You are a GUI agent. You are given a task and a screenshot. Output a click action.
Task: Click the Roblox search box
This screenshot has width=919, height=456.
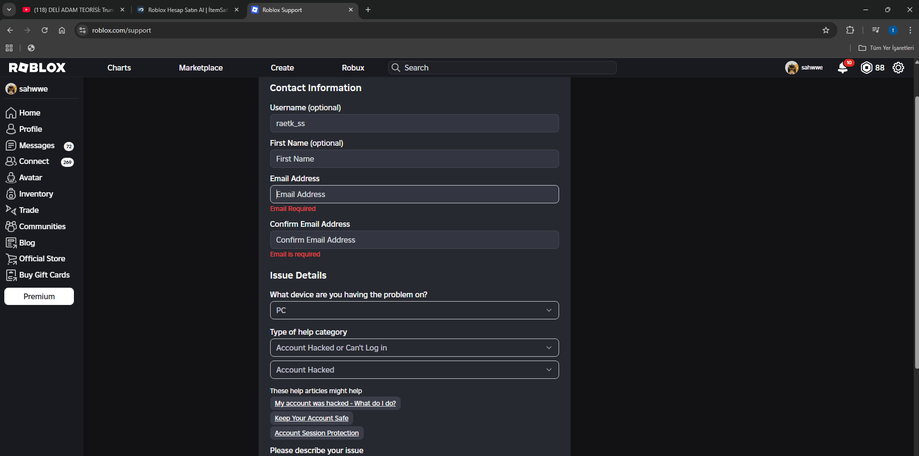click(502, 68)
